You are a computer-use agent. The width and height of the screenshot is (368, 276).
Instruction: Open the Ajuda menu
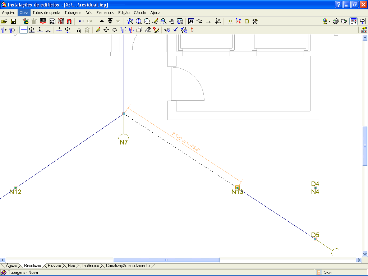pyautogui.click(x=155, y=13)
